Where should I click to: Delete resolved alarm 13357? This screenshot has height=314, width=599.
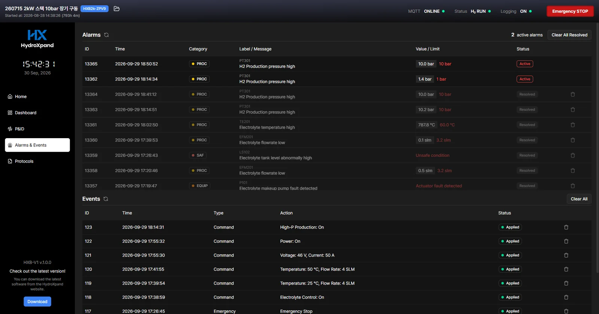coord(572,186)
